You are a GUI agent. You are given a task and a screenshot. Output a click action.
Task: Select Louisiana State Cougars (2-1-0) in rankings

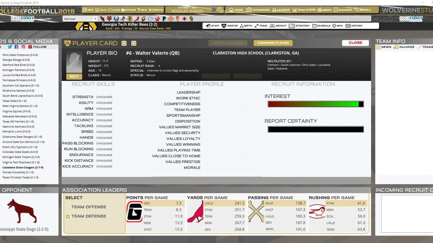[23, 167]
